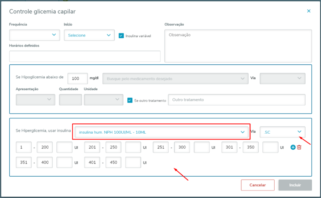Close the Controle glicemia capilar dialog
321x198 pixels.
[309, 11]
